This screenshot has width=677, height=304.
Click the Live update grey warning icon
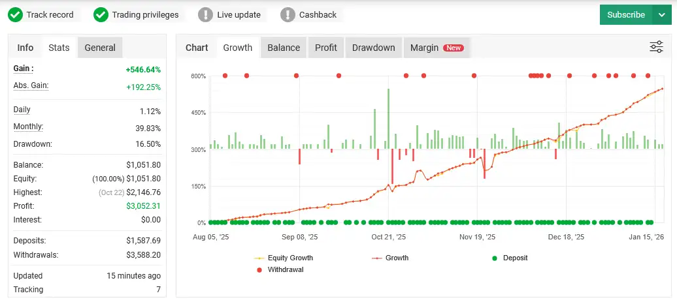(206, 14)
